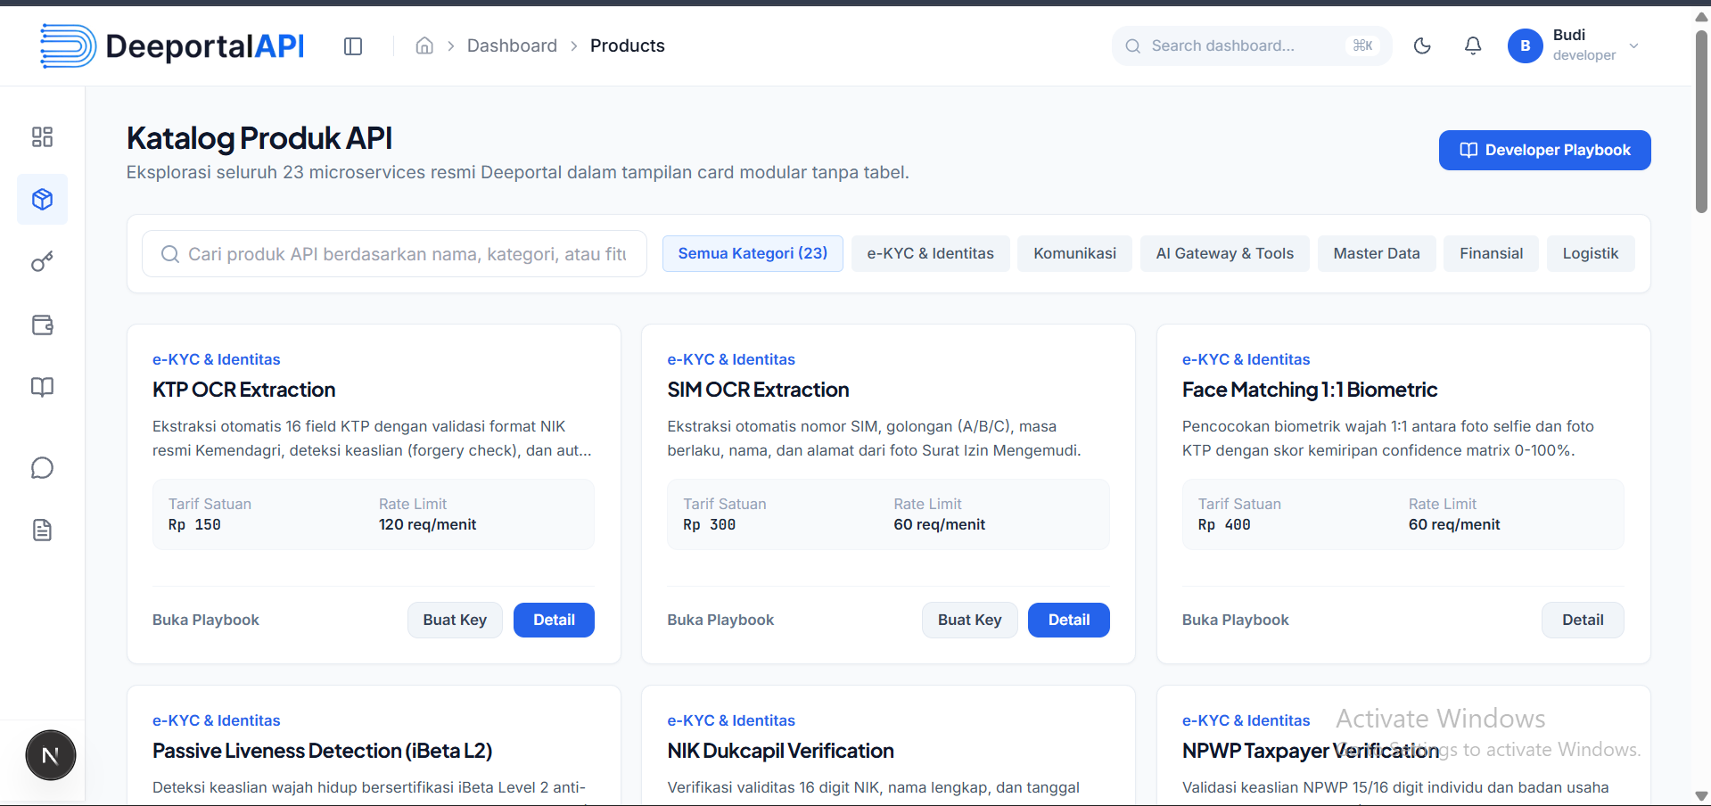Image resolution: width=1711 pixels, height=806 pixels.
Task: Go to home via breadcrumb house icon
Action: pos(424,46)
